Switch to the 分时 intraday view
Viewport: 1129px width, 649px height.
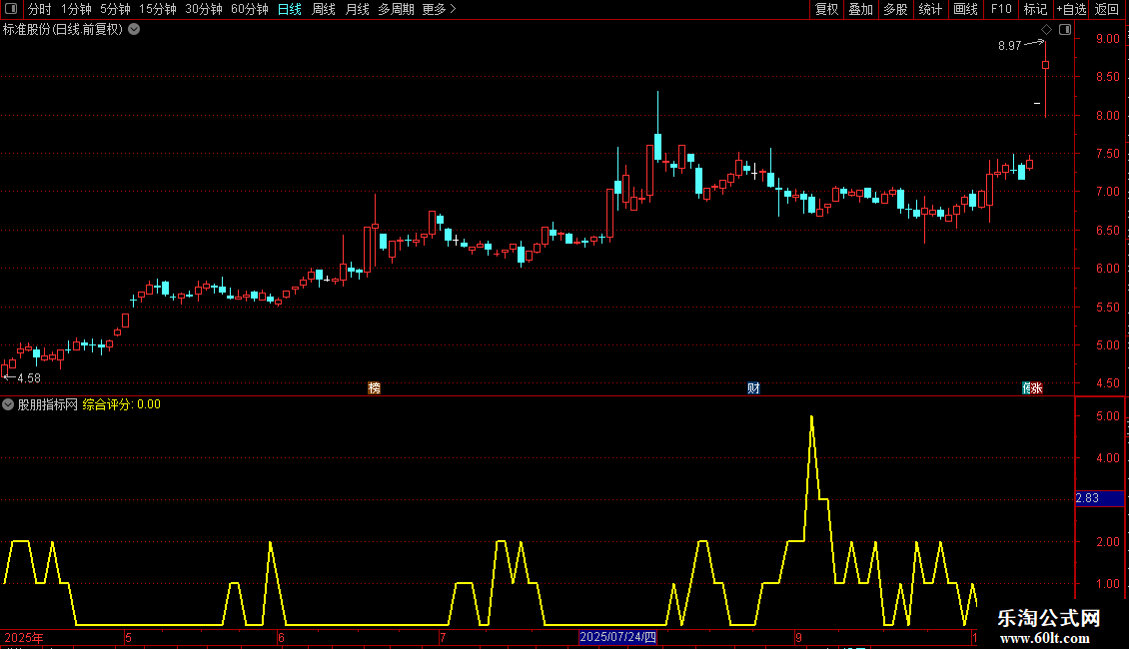pyautogui.click(x=40, y=9)
